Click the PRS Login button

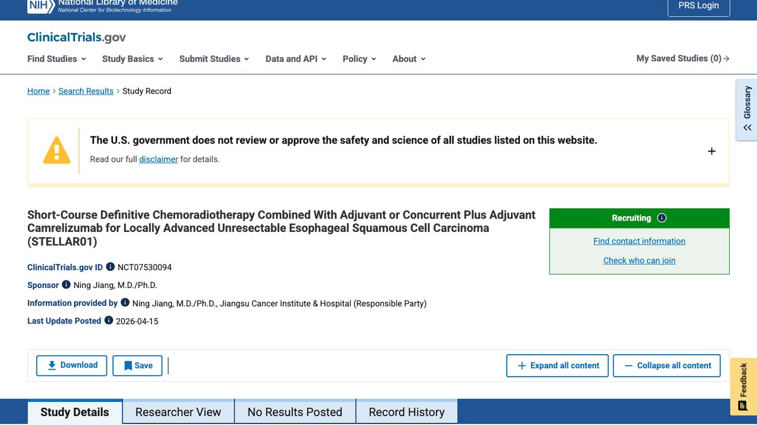699,6
